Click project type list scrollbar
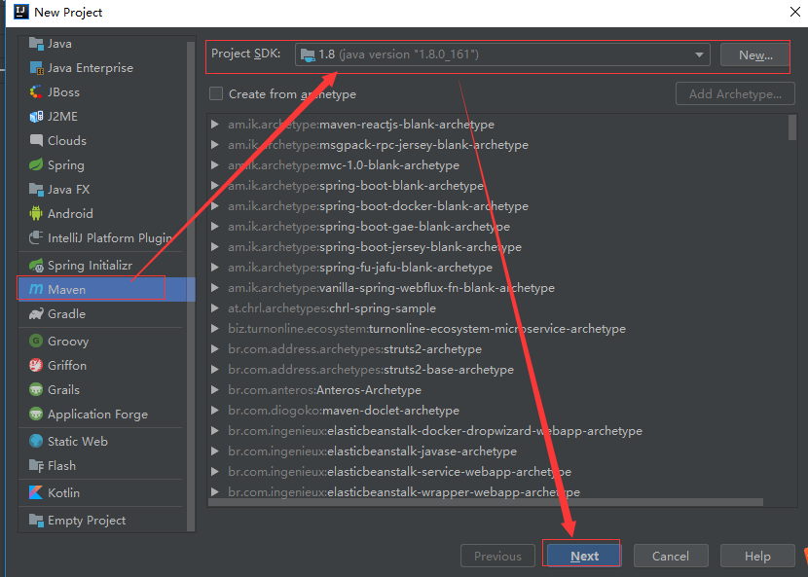 point(191,286)
